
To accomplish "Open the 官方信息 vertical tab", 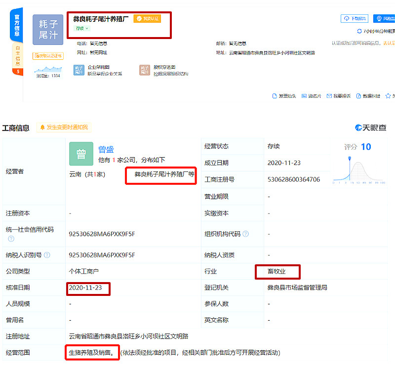I will coord(17,25).
